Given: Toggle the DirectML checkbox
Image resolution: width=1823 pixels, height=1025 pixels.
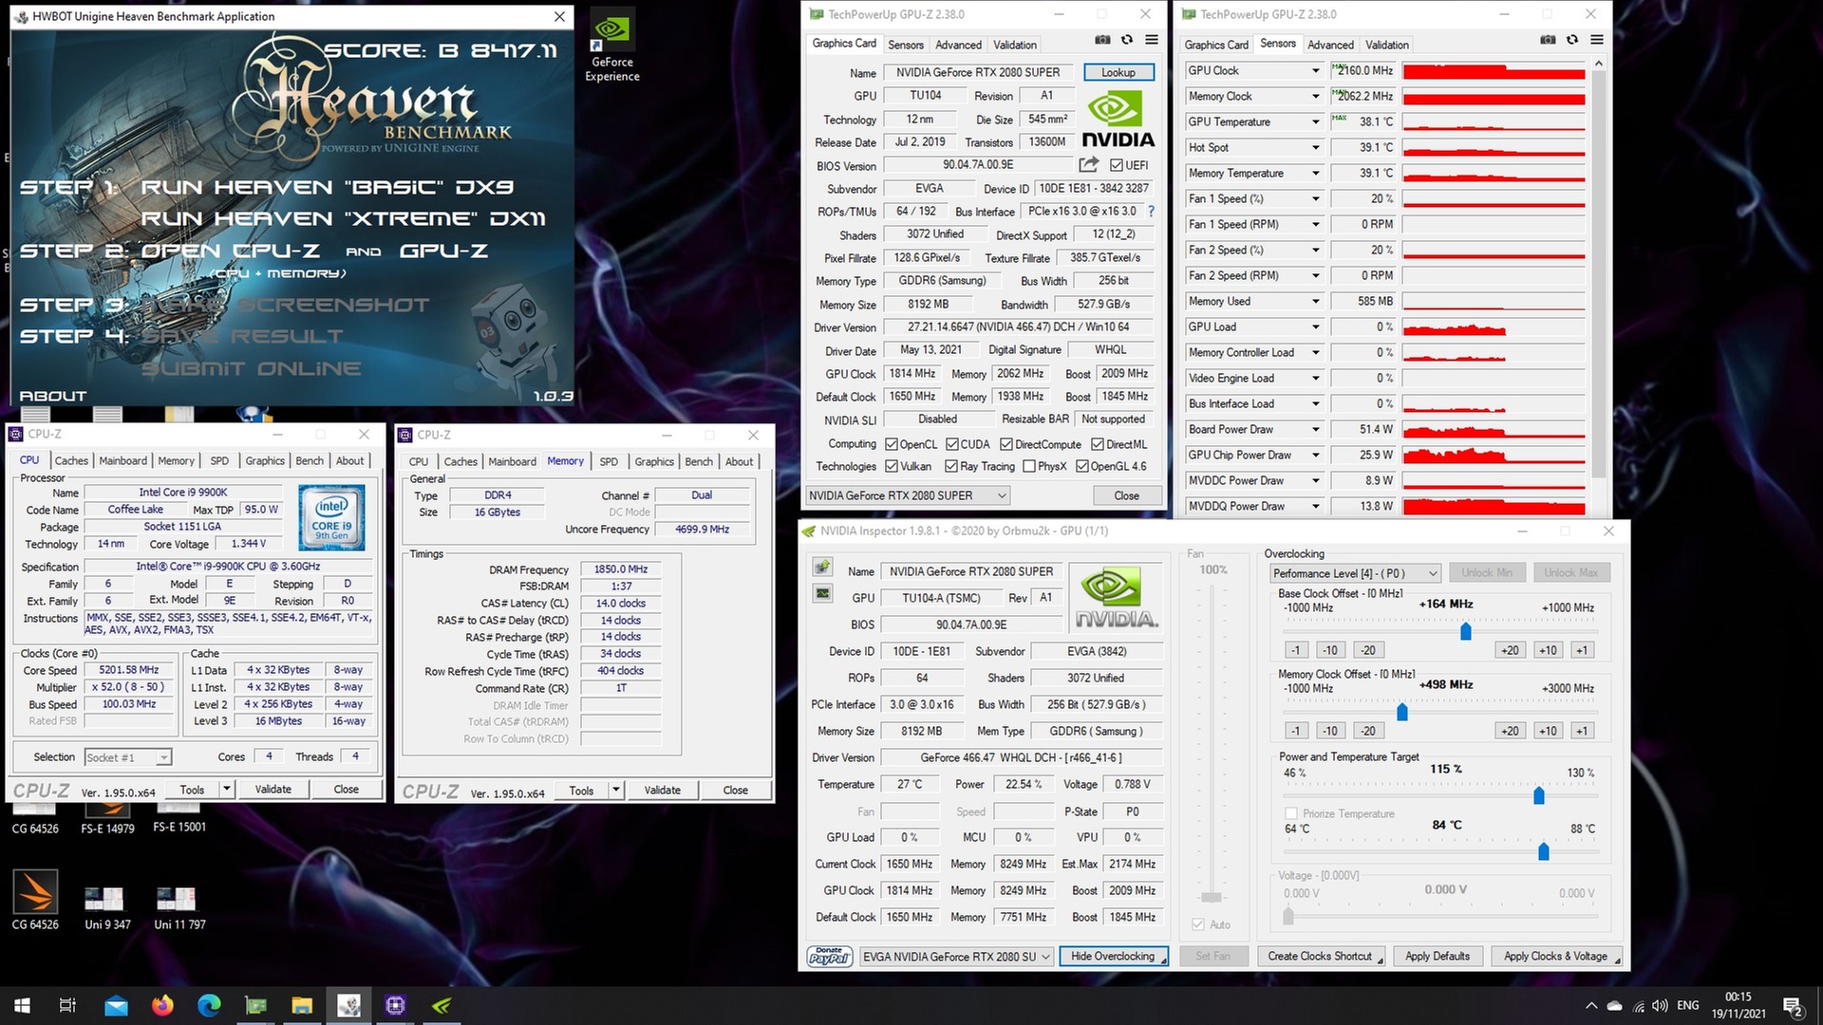Looking at the screenshot, I should click(1098, 444).
